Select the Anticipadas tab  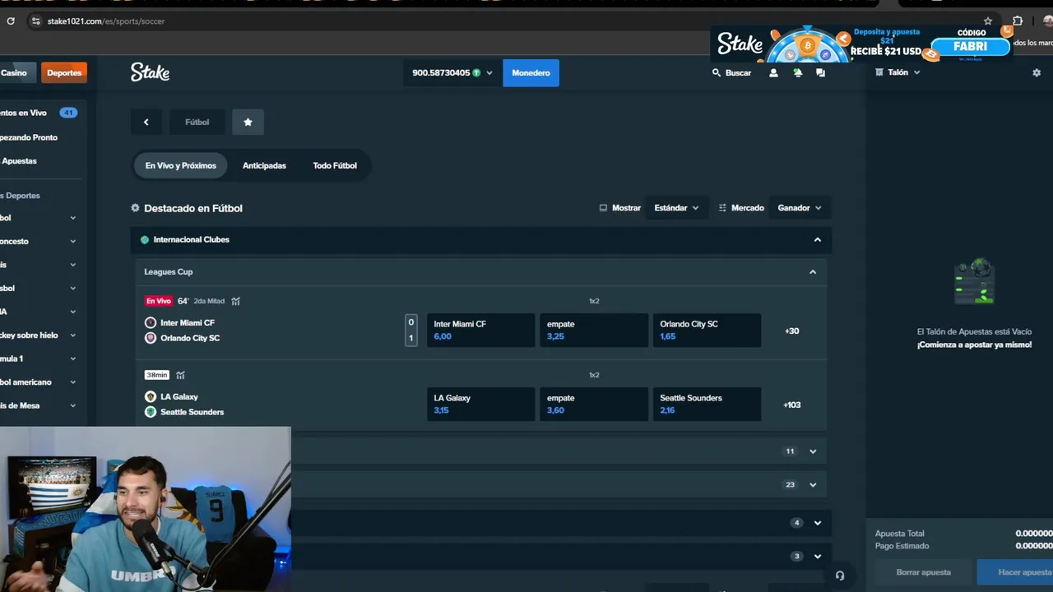(x=264, y=165)
